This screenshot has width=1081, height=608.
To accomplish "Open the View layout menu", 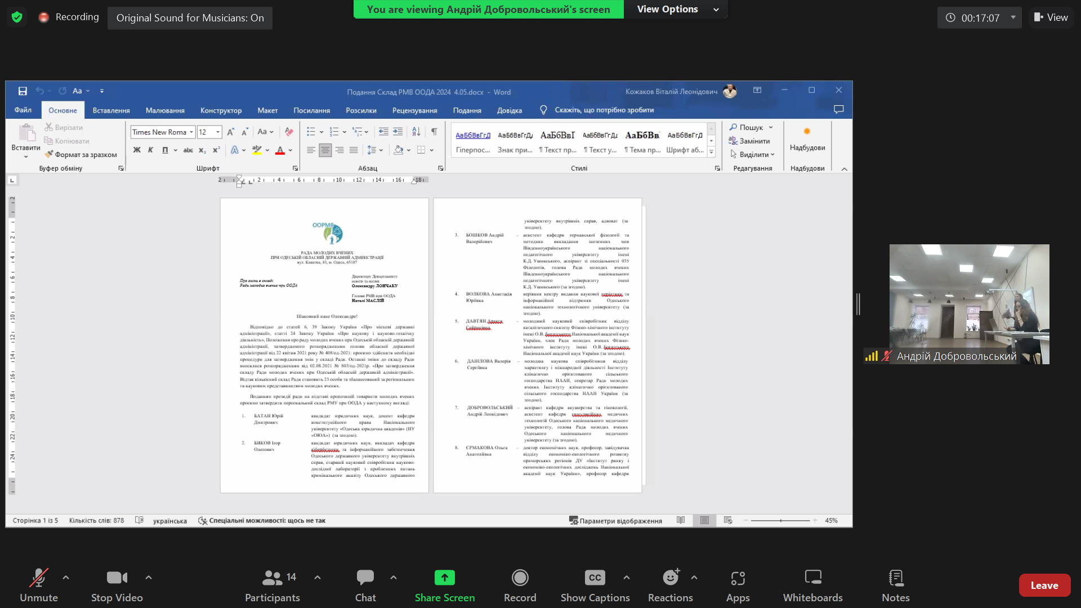I will pos(1051,17).
